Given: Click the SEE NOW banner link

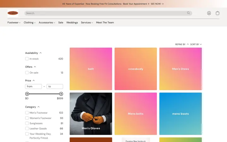Looking at the screenshot, I should [157, 4].
